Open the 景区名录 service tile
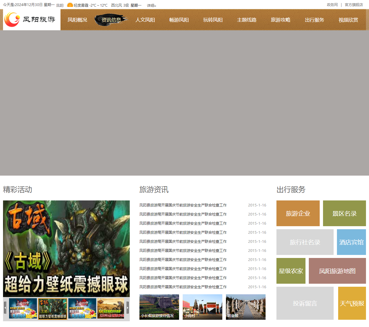 344,213
